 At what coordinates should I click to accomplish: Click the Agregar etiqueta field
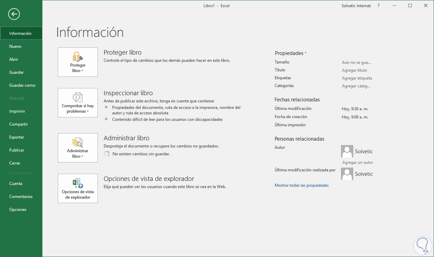pyautogui.click(x=357, y=78)
